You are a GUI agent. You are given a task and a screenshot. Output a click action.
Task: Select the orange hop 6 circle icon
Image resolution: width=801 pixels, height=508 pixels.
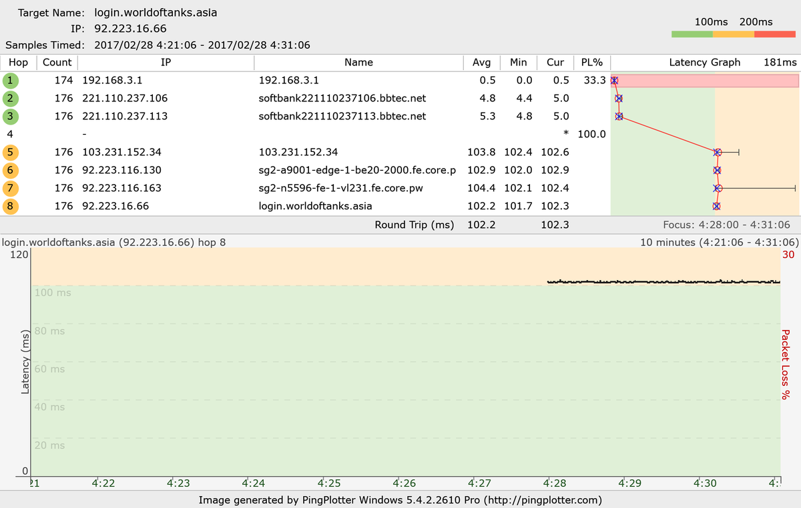pyautogui.click(x=11, y=171)
